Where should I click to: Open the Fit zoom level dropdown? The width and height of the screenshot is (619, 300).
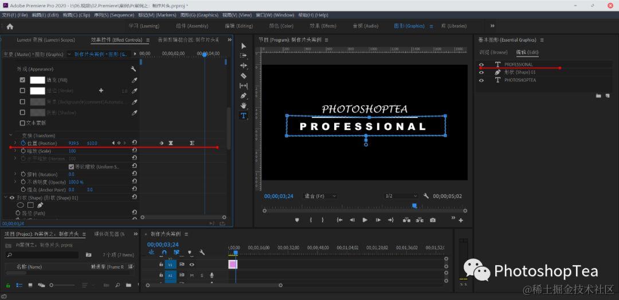pyautogui.click(x=320, y=196)
